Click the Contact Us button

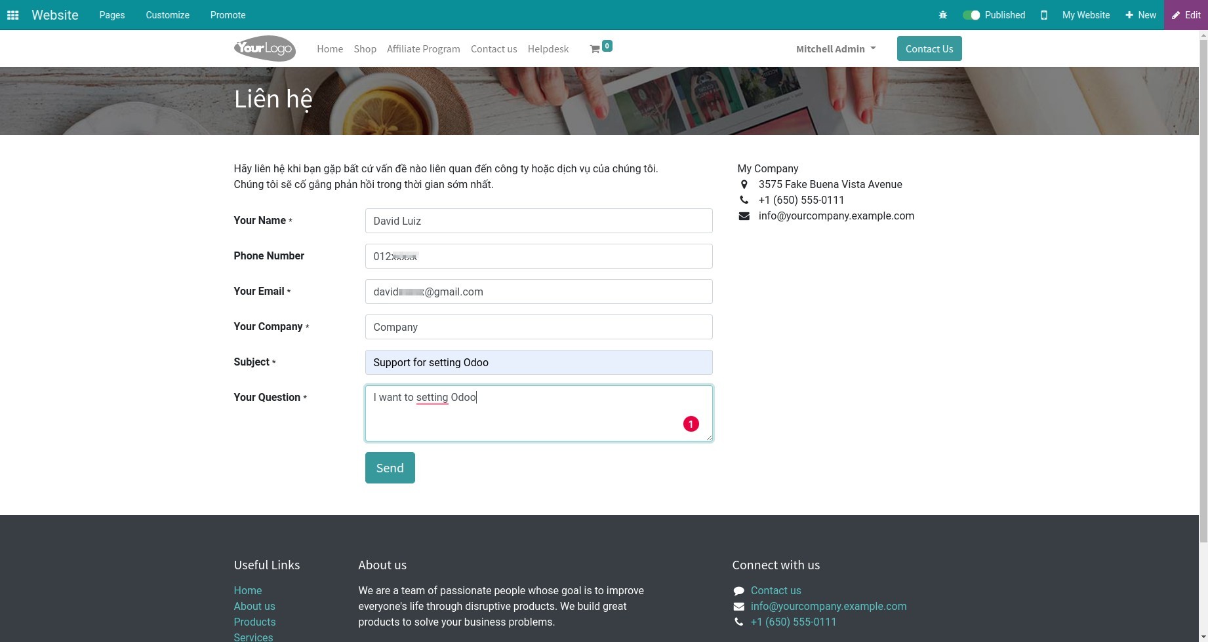point(929,48)
